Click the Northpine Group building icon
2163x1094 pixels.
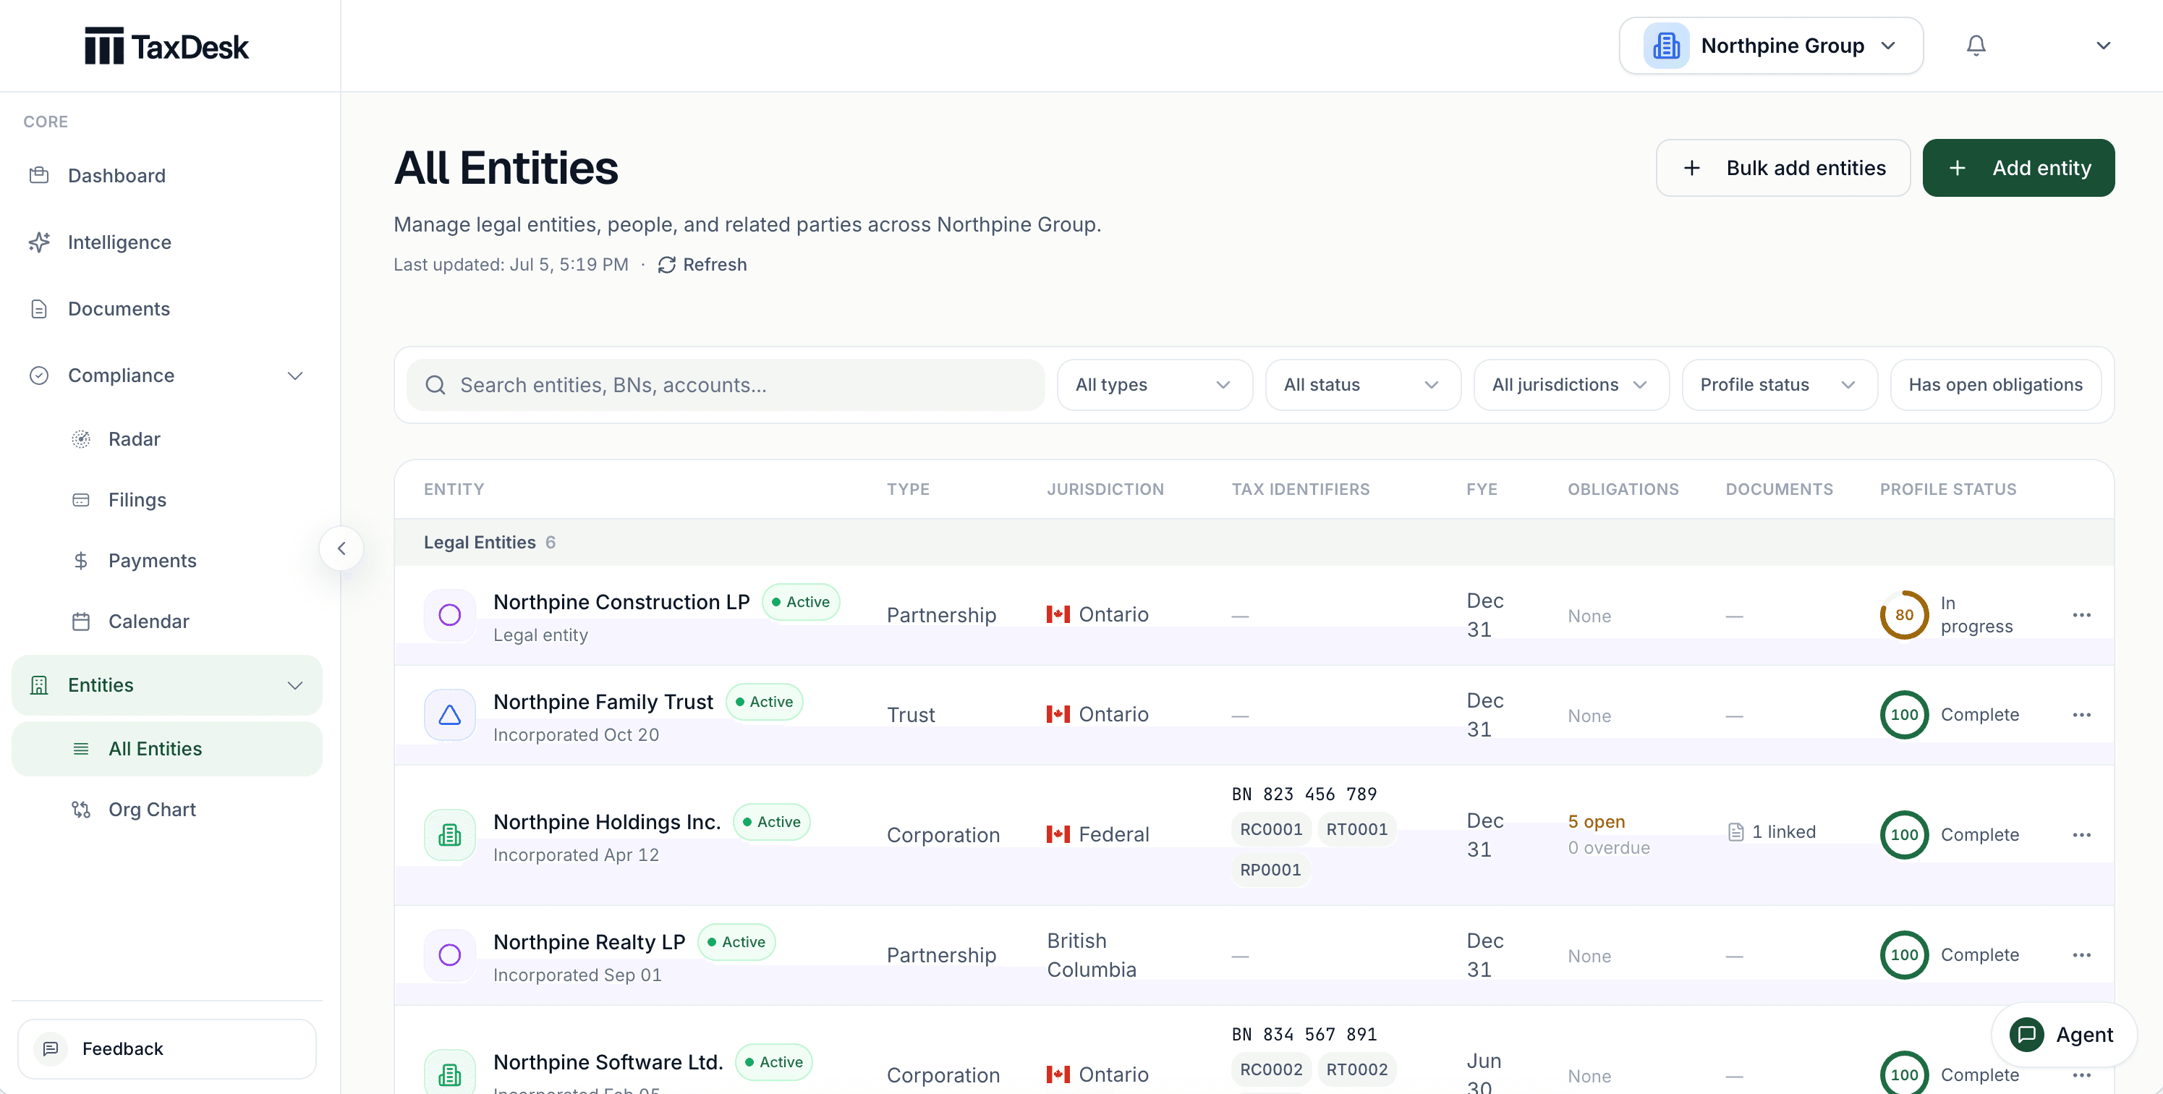point(1666,46)
